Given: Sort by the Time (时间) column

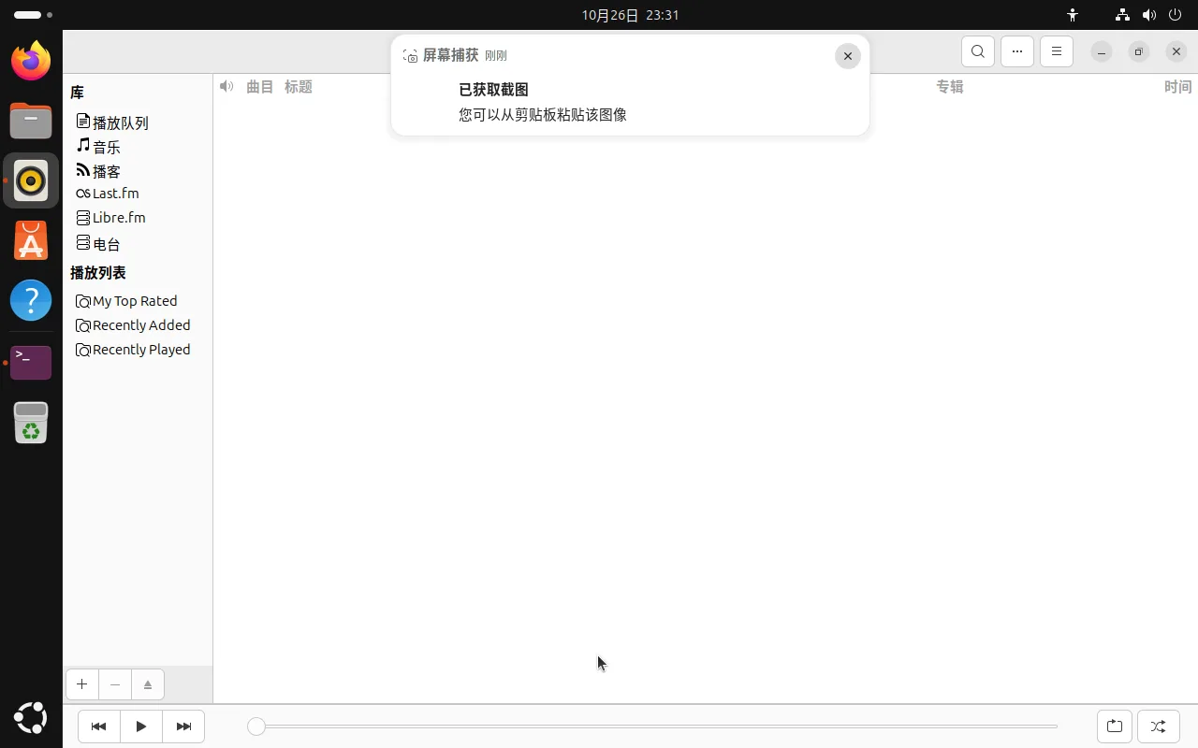Looking at the screenshot, I should (1177, 87).
